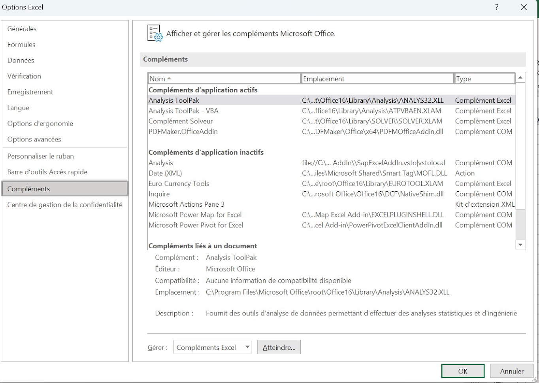Click the add-ins gear icon in header
The height and width of the screenshot is (383, 539).
click(155, 34)
